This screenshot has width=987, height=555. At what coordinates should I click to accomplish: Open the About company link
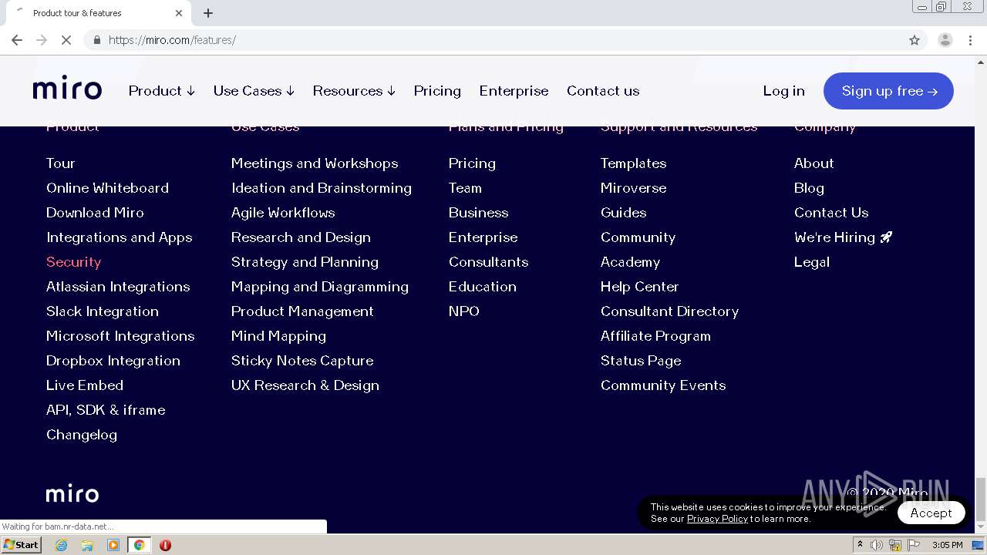click(x=814, y=163)
